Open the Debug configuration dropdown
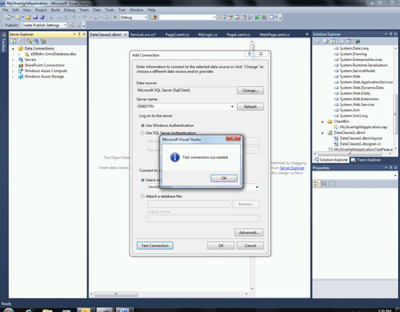 click(x=146, y=17)
